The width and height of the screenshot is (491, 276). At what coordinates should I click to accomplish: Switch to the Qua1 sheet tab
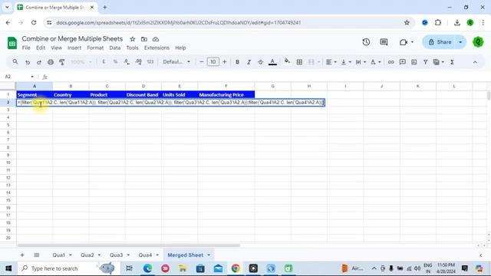58,255
